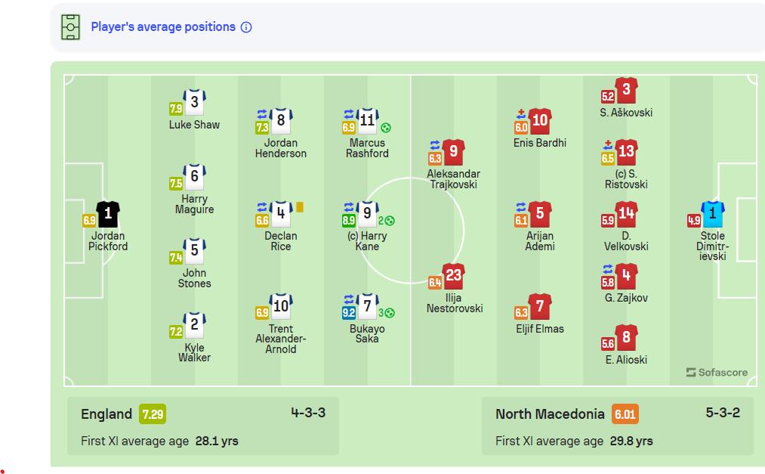Click the North Macedonia team name
This screenshot has height=474, width=765.
(x=550, y=414)
